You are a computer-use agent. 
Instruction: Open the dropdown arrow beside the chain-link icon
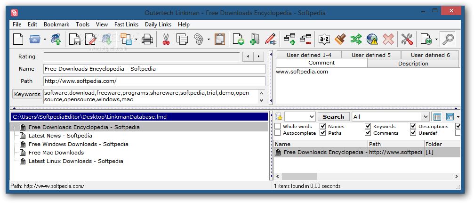[209, 40]
